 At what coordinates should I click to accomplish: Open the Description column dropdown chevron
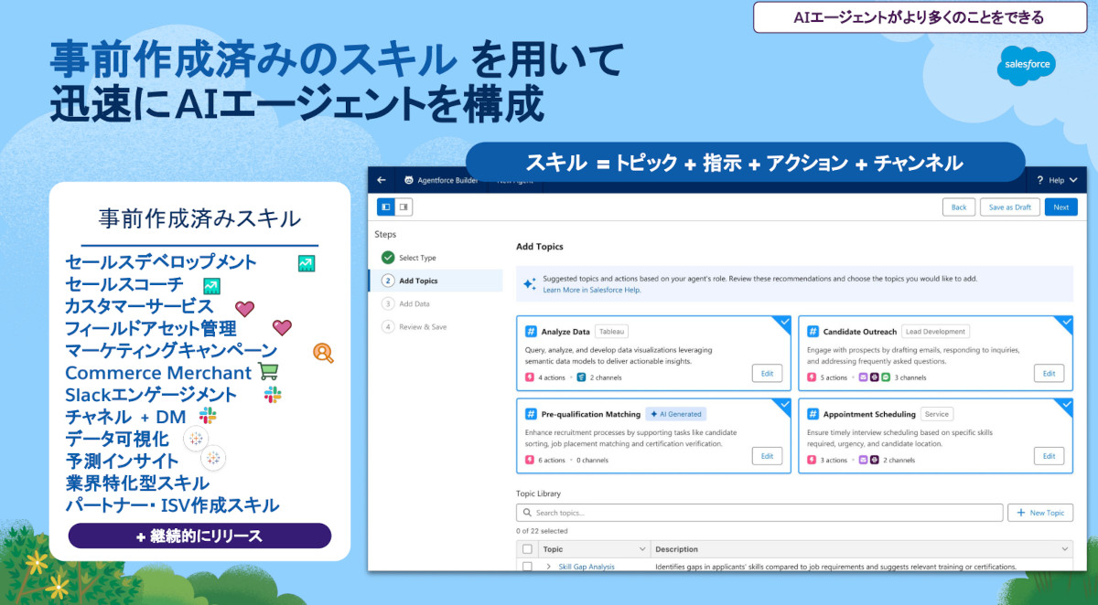tap(1064, 549)
